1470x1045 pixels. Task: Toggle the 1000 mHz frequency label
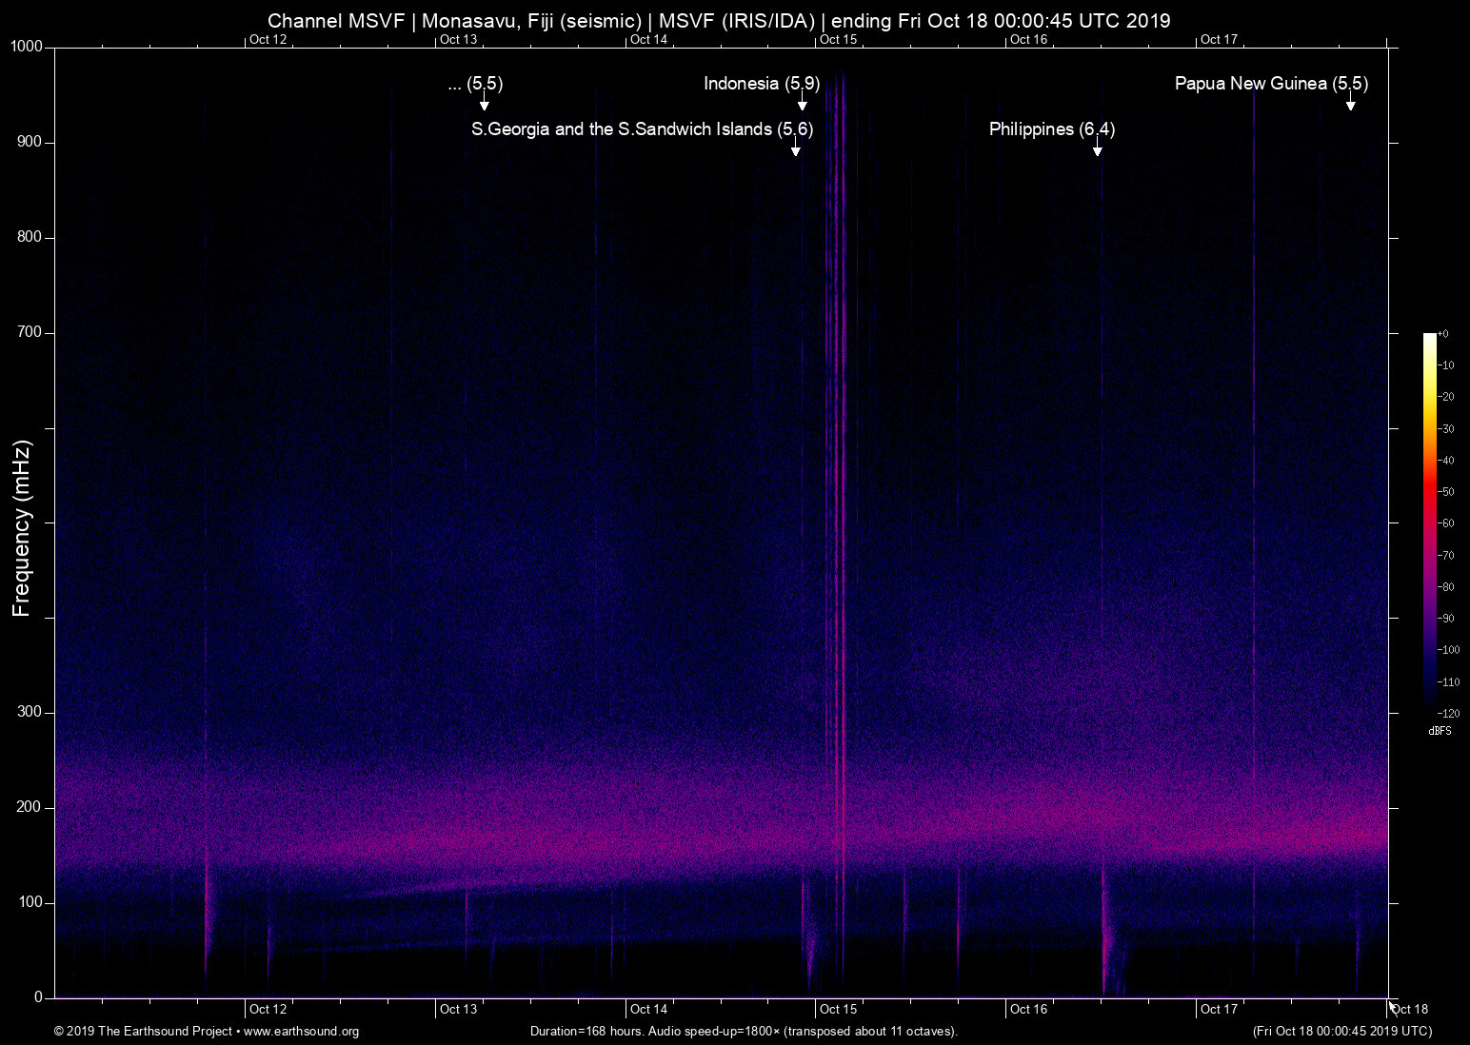tap(27, 45)
